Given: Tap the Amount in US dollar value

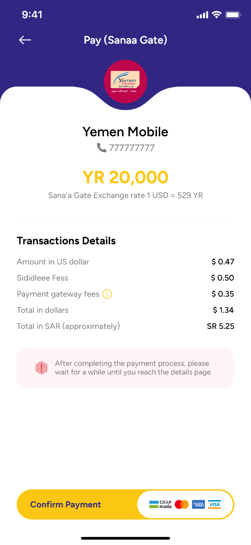Looking at the screenshot, I should click(x=223, y=262).
